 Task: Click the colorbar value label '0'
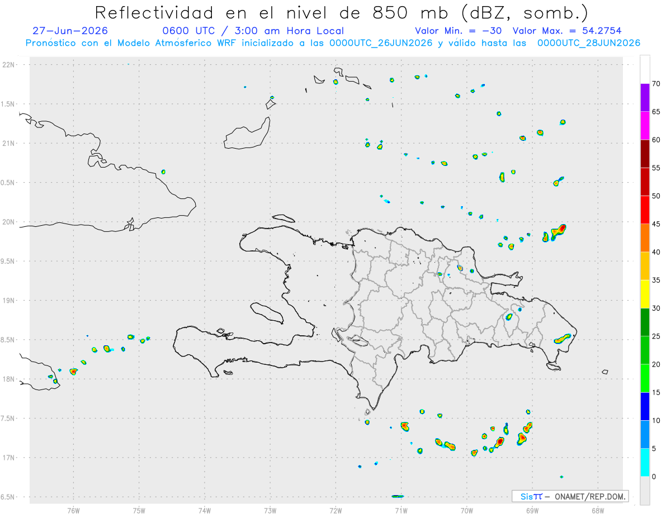[x=654, y=477]
